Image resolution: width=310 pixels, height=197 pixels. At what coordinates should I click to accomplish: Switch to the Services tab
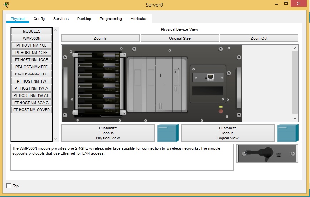click(x=61, y=19)
